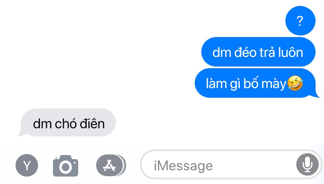Click the word "bố" in the blue bubble

coord(251,83)
